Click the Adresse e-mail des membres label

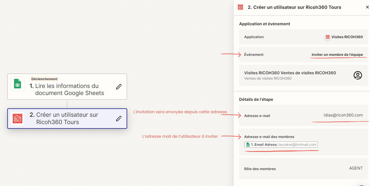pyautogui.click(x=269, y=137)
